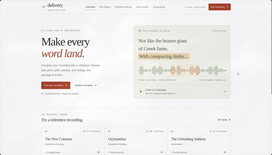Image resolution: width=272 pixels, height=155 pixels.
Task: Open the Setup guide
Action: pyautogui.click(x=159, y=7)
